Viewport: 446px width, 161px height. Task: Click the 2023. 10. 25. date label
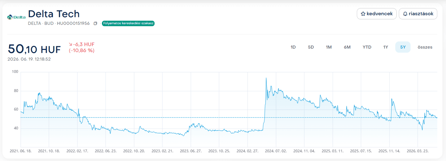219,151
